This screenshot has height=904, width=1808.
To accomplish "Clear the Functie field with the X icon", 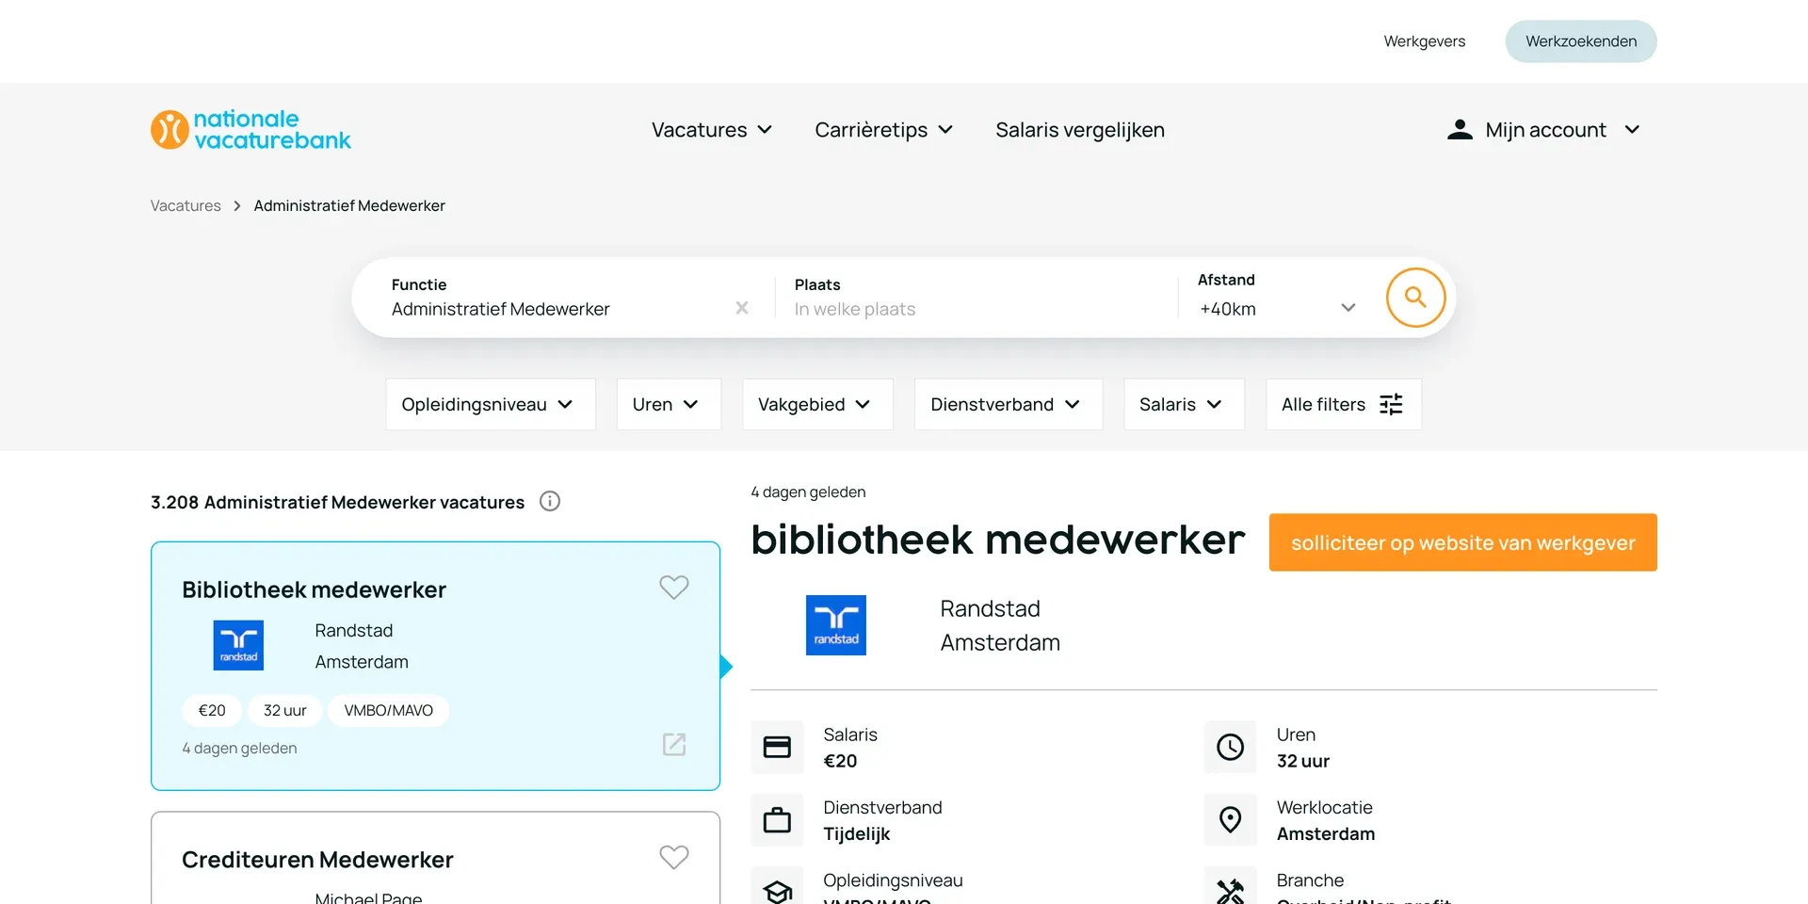I will click(742, 308).
